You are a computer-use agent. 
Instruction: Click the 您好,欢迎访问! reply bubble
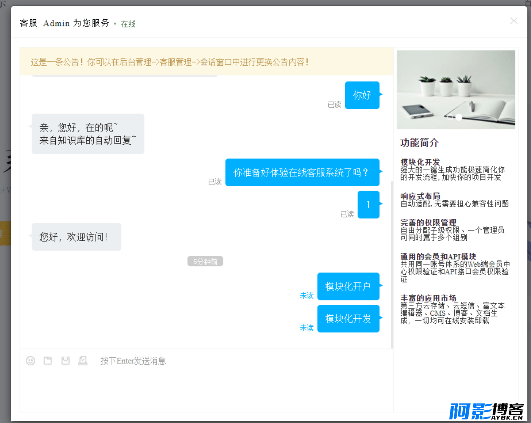point(76,237)
